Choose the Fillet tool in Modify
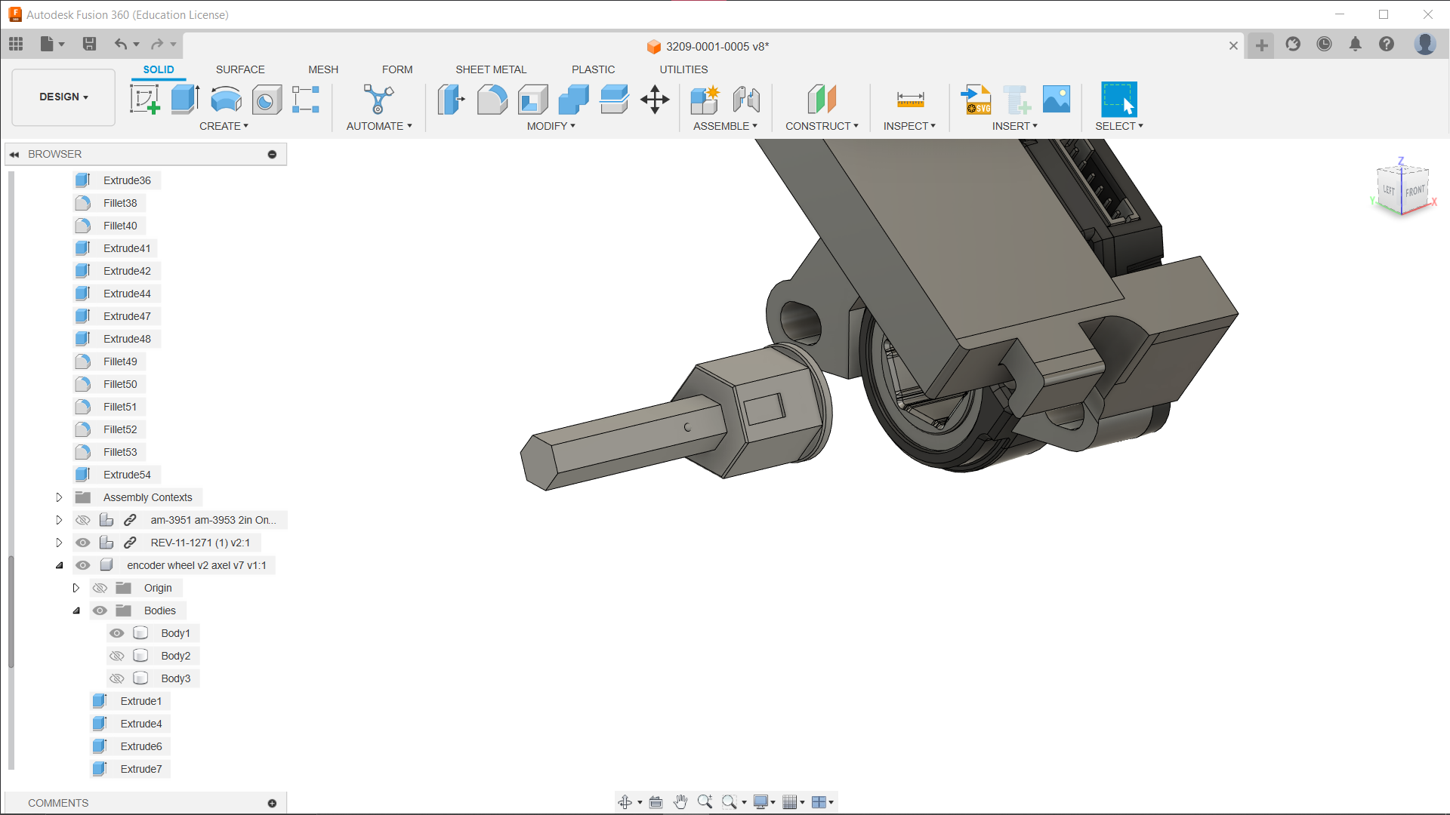This screenshot has height=815, width=1450. coord(492,99)
